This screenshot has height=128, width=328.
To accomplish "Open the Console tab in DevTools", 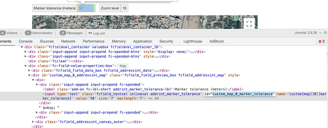I will 26,41.
